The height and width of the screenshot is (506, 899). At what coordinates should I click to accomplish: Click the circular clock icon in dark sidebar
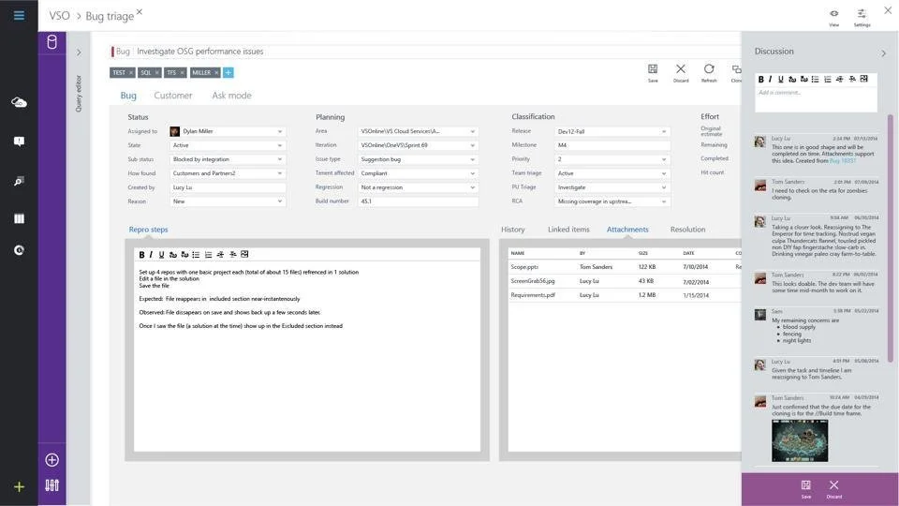(19, 250)
